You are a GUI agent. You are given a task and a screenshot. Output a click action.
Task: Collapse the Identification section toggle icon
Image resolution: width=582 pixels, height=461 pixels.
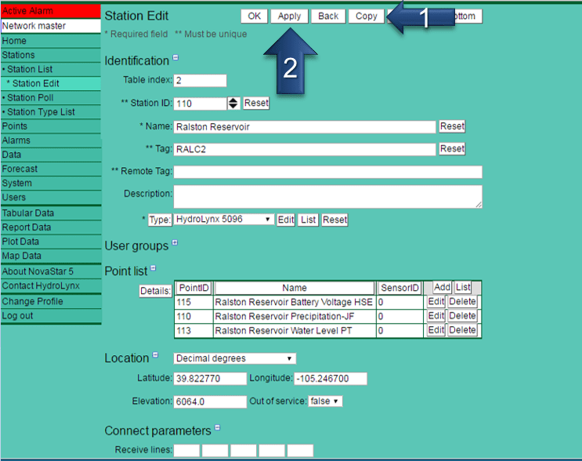point(175,58)
